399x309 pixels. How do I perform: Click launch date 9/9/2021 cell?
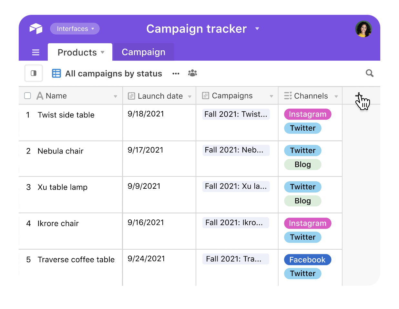coord(159,195)
